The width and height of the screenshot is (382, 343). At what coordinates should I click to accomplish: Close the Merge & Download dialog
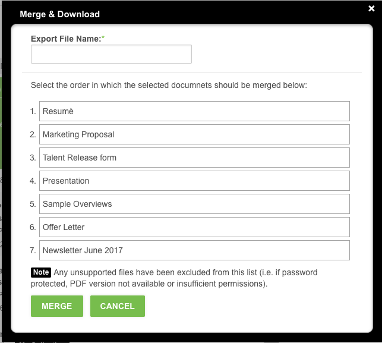371,8
